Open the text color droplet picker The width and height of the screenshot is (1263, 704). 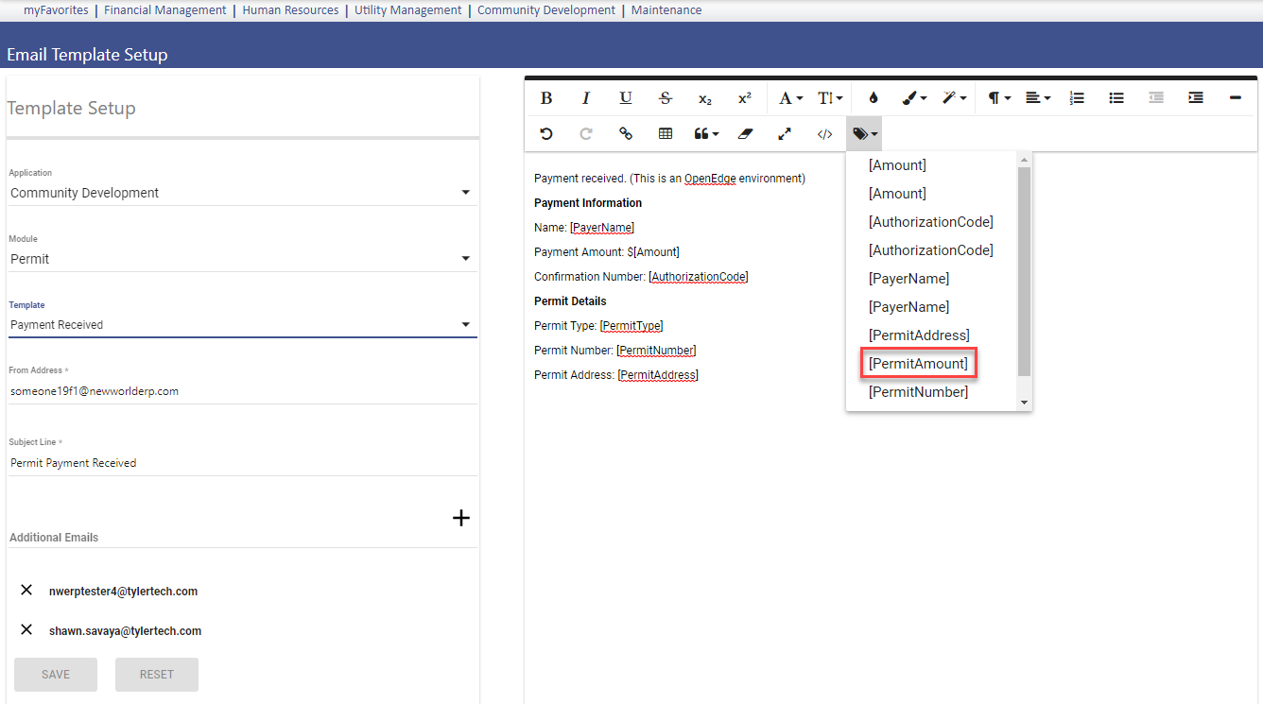(873, 98)
